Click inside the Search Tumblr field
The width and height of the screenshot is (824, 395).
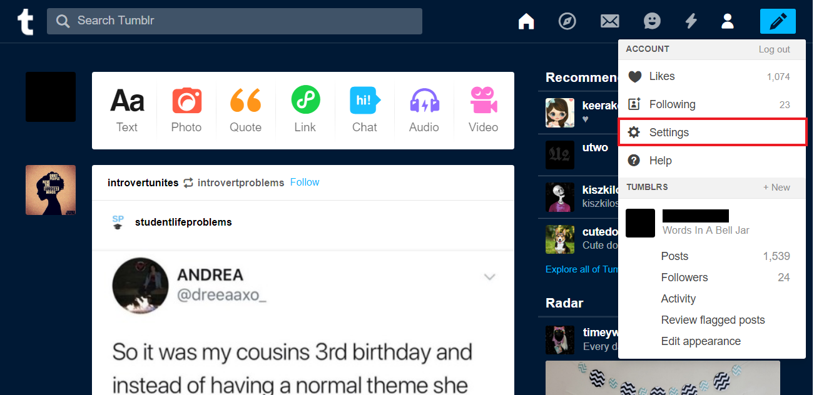point(234,21)
